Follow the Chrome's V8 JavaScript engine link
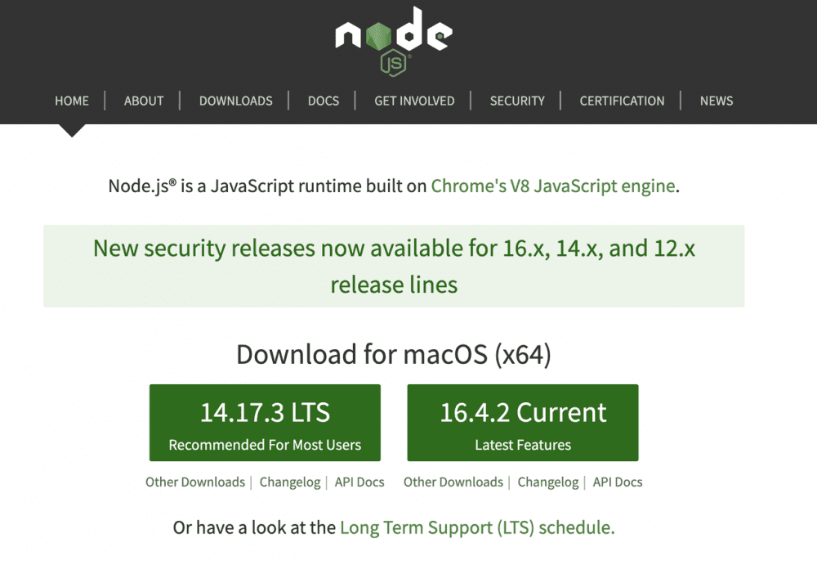 point(553,186)
